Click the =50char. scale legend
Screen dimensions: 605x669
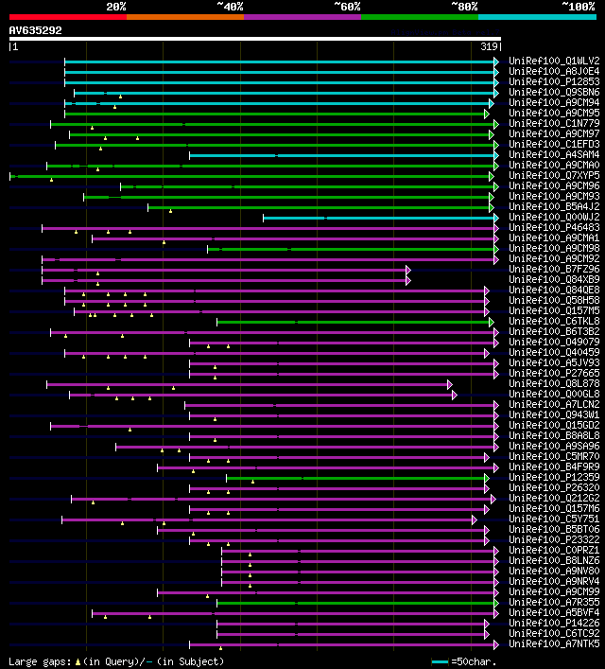coord(464,662)
